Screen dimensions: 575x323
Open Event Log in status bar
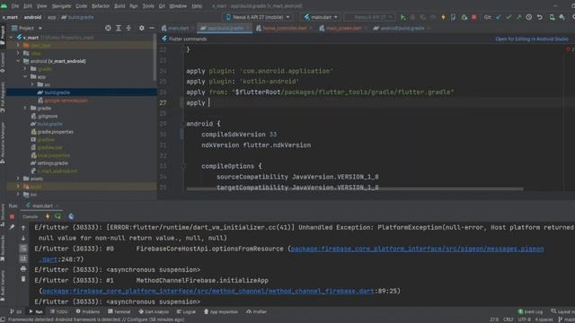tap(530, 311)
